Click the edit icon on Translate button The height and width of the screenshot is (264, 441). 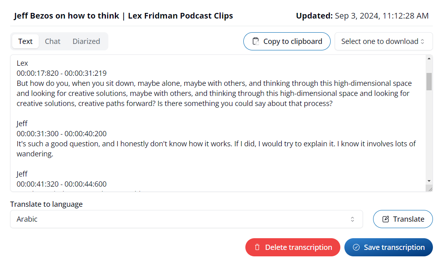click(386, 219)
